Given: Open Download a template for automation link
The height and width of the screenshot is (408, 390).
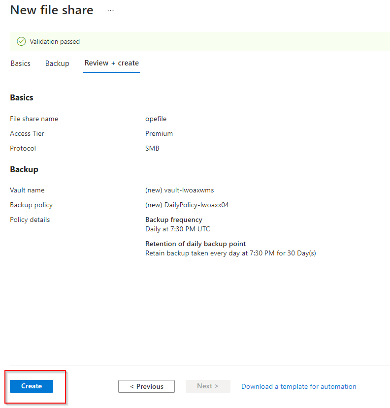Looking at the screenshot, I should 298,386.
